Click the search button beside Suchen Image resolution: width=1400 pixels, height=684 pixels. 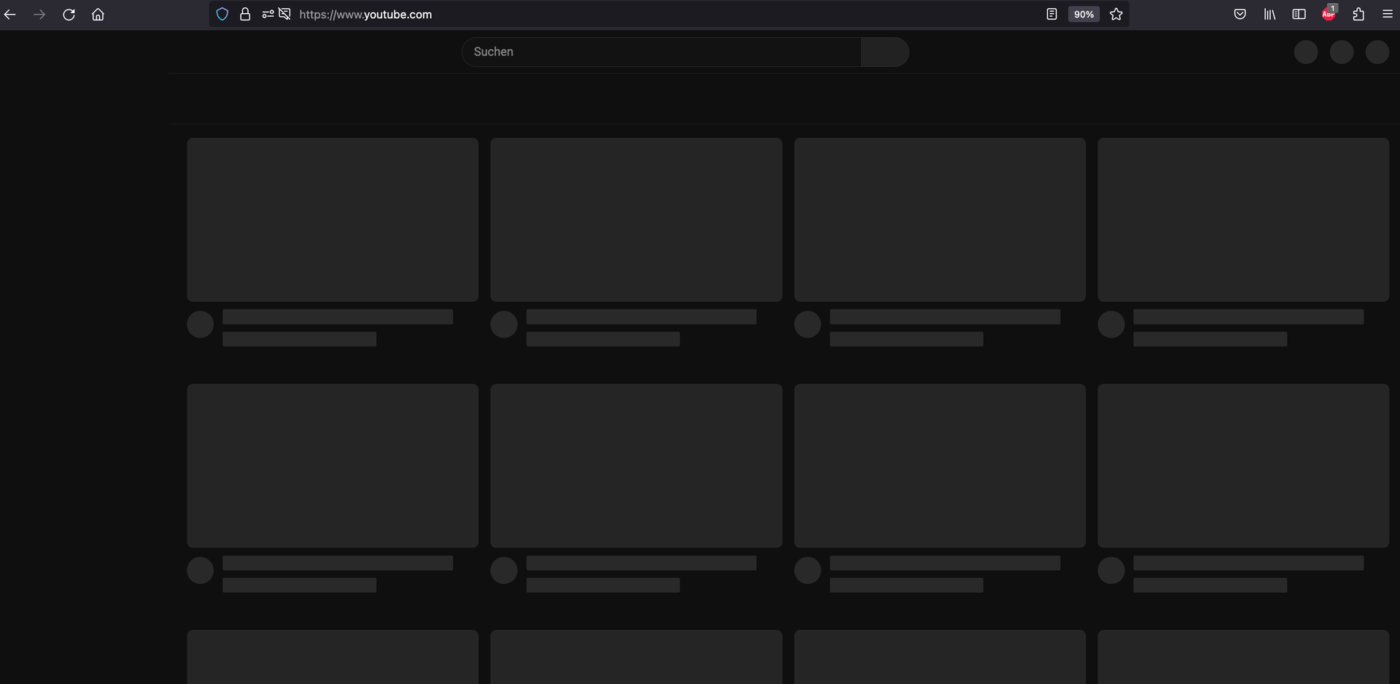pos(884,52)
